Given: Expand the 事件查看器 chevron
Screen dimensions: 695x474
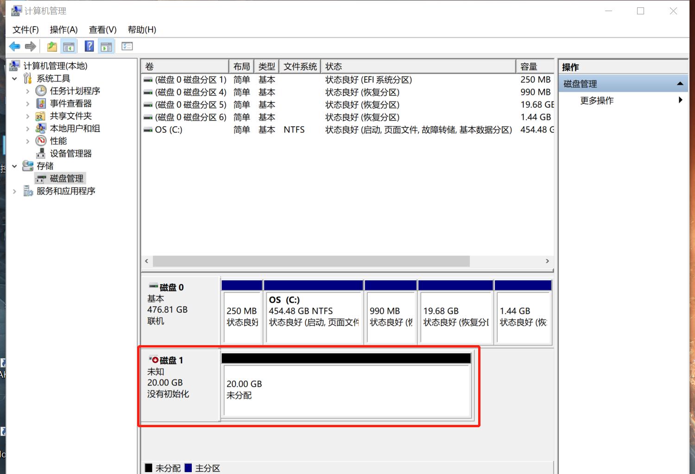Looking at the screenshot, I should 27,104.
